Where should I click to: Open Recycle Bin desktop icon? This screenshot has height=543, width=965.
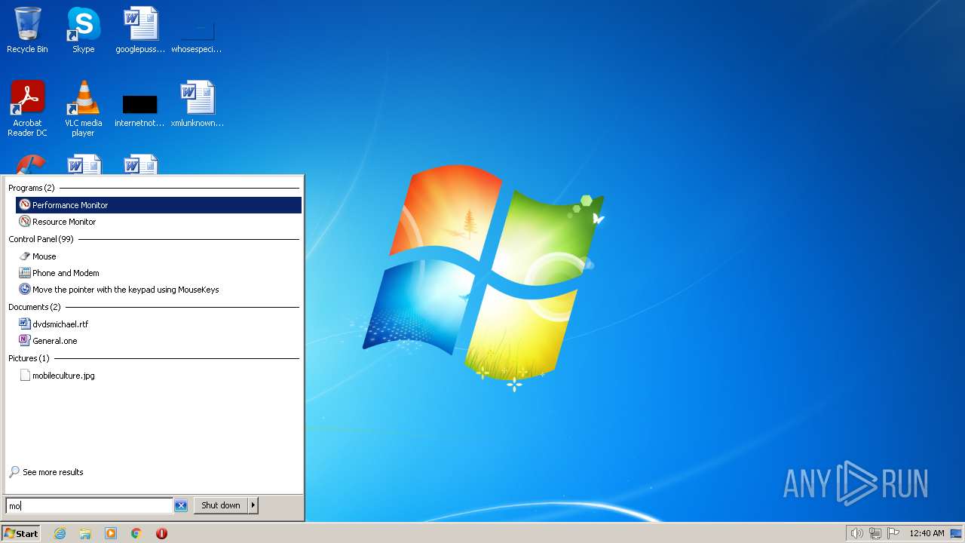click(27, 30)
